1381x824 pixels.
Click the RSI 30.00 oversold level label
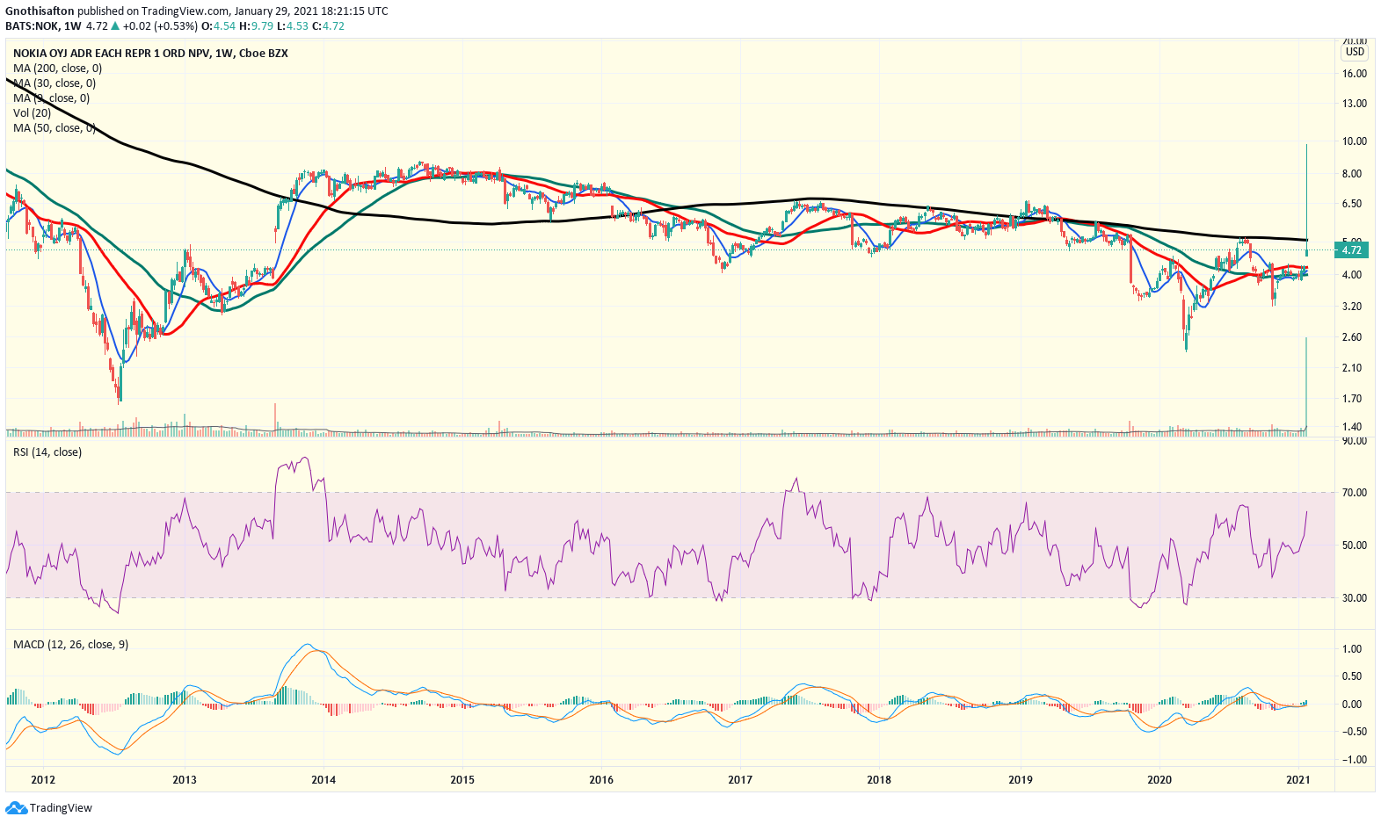click(x=1355, y=598)
